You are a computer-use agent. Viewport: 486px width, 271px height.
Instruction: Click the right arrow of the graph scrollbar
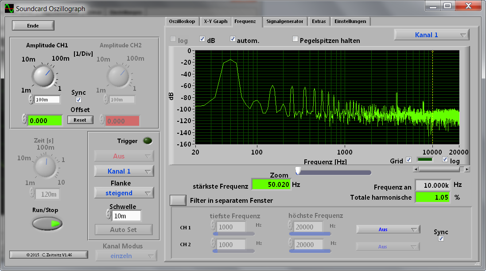pyautogui.click(x=467, y=169)
